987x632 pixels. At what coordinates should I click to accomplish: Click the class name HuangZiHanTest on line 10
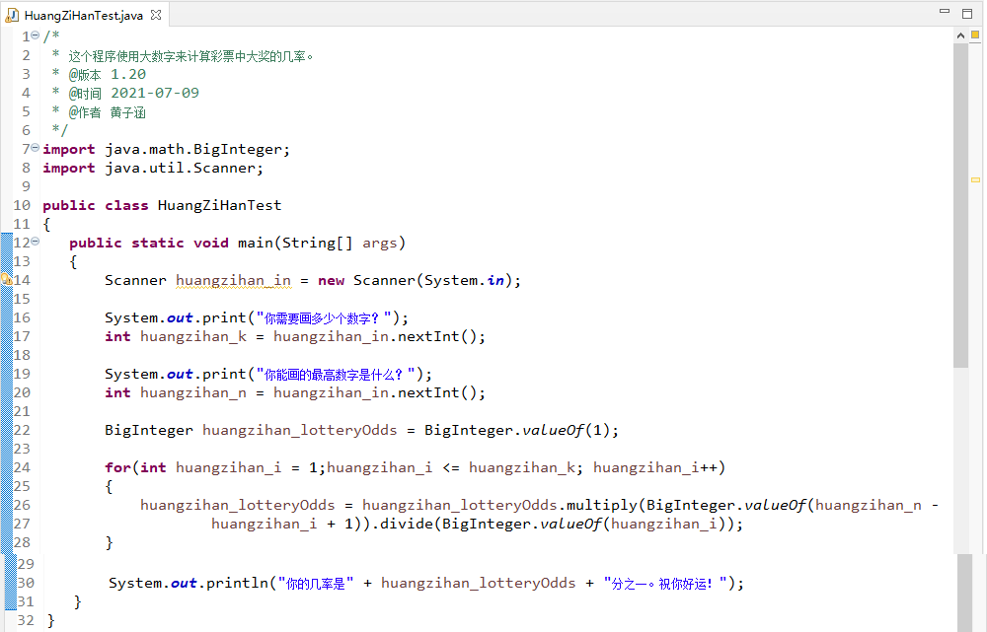point(219,205)
